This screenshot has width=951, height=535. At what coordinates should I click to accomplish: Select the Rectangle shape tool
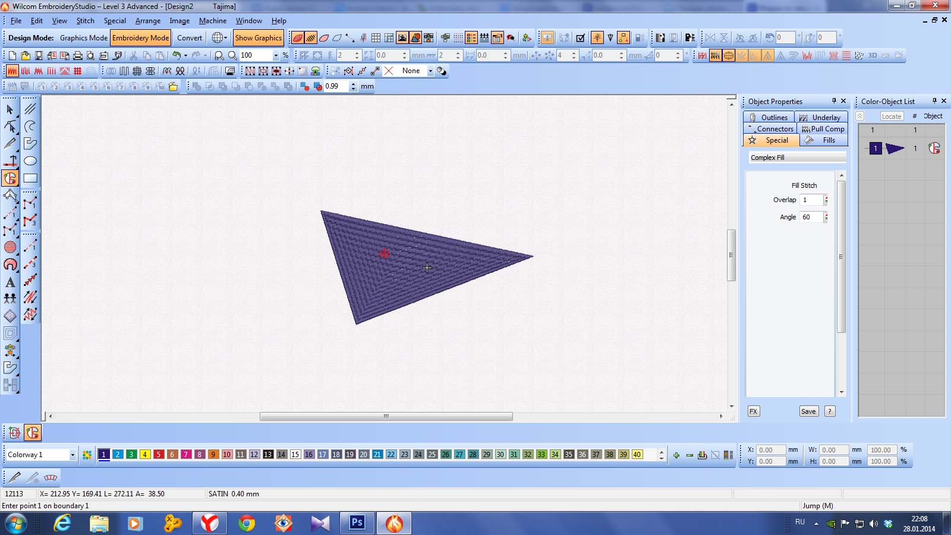pyautogui.click(x=30, y=178)
